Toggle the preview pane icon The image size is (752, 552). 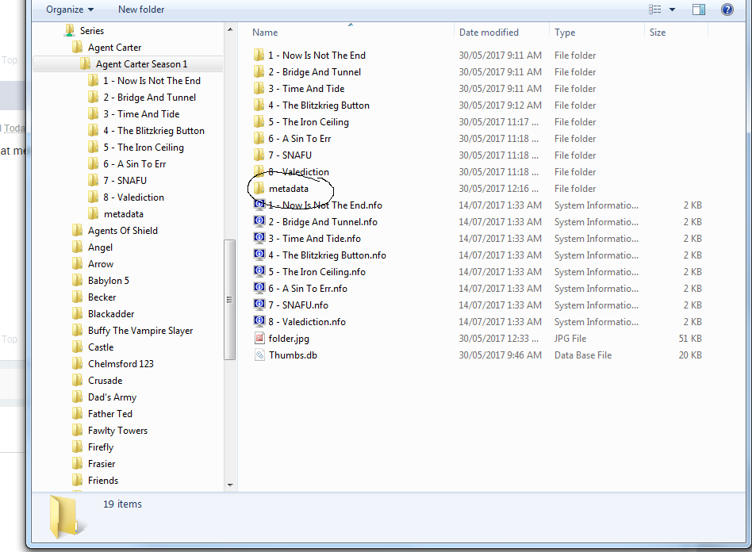699,10
